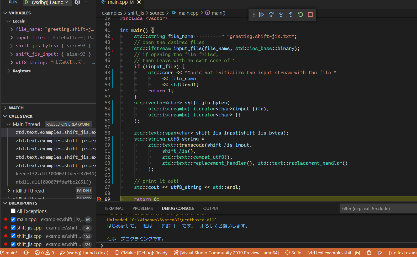Start debugging with the green play icon

click(27, 2)
